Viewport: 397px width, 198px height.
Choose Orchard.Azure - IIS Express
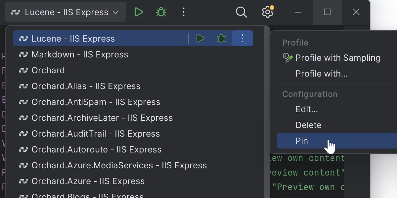coord(133,181)
